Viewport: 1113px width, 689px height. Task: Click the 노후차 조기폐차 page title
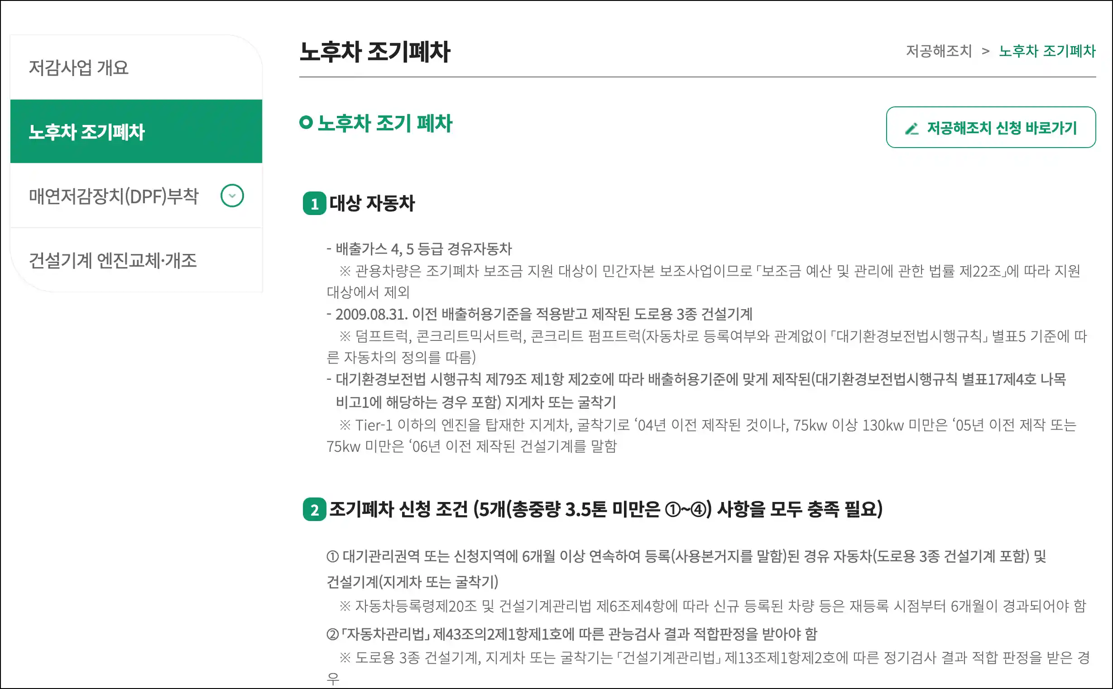click(x=374, y=52)
